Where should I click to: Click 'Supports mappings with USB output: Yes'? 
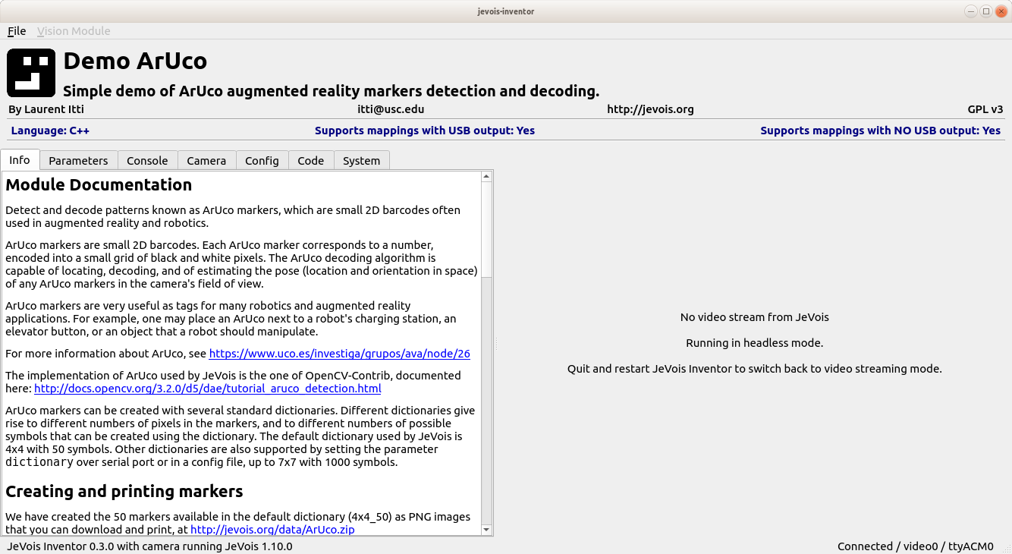(425, 131)
